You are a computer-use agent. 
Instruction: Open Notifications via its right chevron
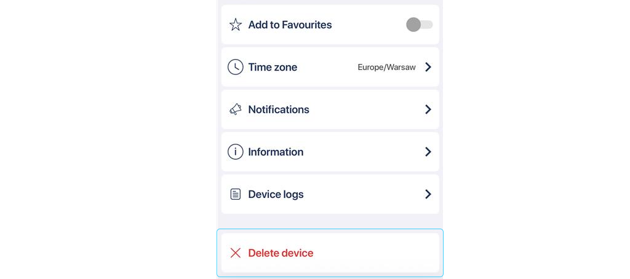428,109
